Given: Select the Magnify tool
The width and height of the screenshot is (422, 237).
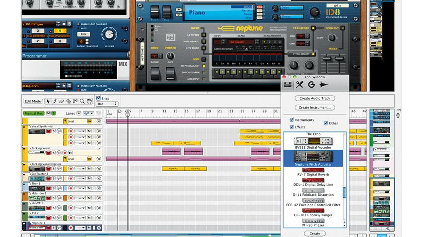Looking at the screenshot, I should coord(82,101).
